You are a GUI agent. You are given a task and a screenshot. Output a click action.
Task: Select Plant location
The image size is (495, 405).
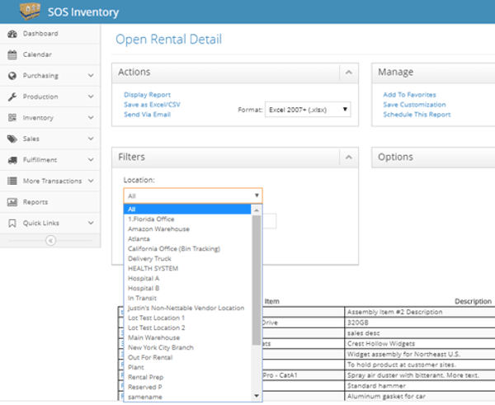coord(187,367)
